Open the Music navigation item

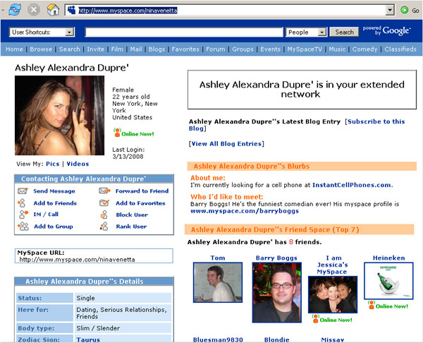tap(337, 49)
